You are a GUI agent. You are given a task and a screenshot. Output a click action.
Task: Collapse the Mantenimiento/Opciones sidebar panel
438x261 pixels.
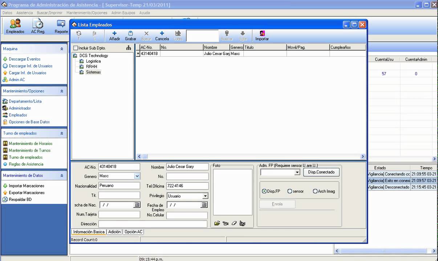(62, 91)
